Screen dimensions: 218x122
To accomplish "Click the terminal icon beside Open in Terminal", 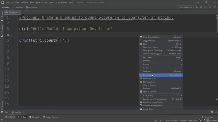I will [141, 91].
